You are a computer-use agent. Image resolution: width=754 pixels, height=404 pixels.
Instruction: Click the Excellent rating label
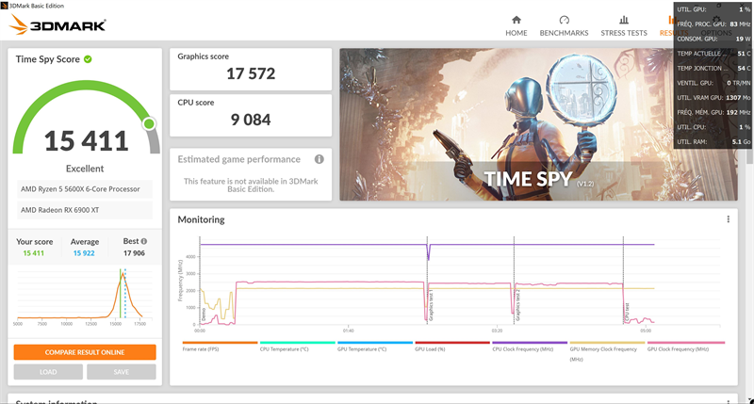click(x=85, y=169)
